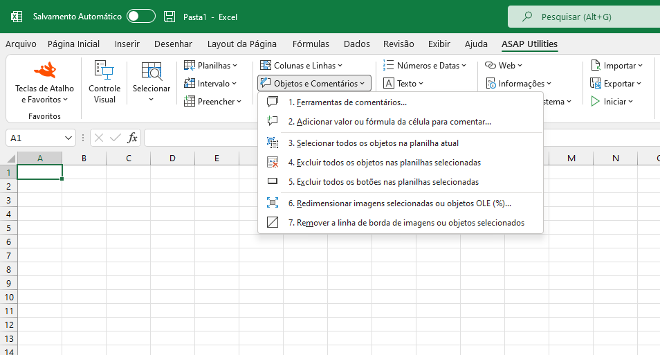Open the Inserir ribbon tab
Screen dimensions: 660x355
127,44
